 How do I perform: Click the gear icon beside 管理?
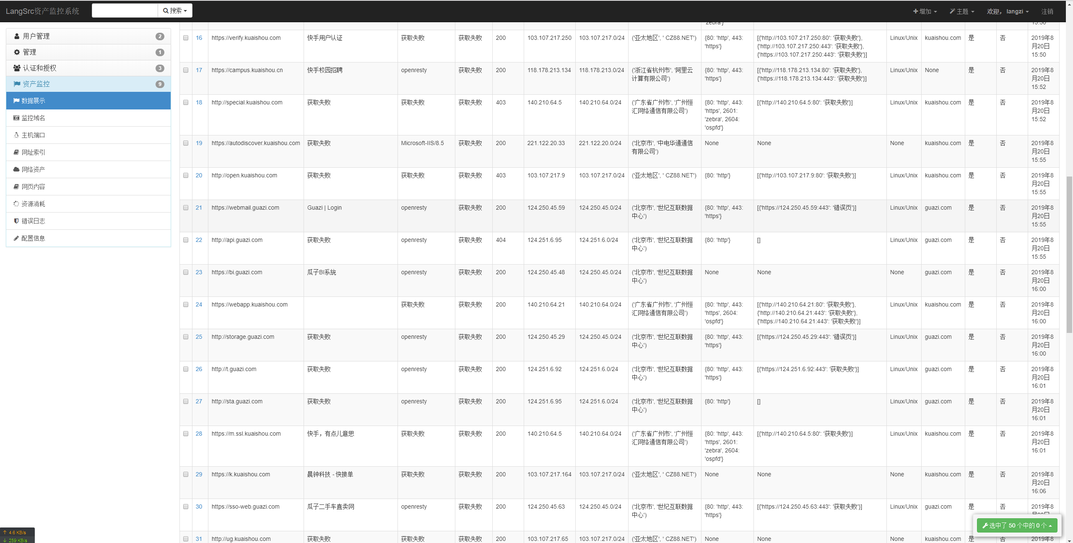tap(17, 52)
